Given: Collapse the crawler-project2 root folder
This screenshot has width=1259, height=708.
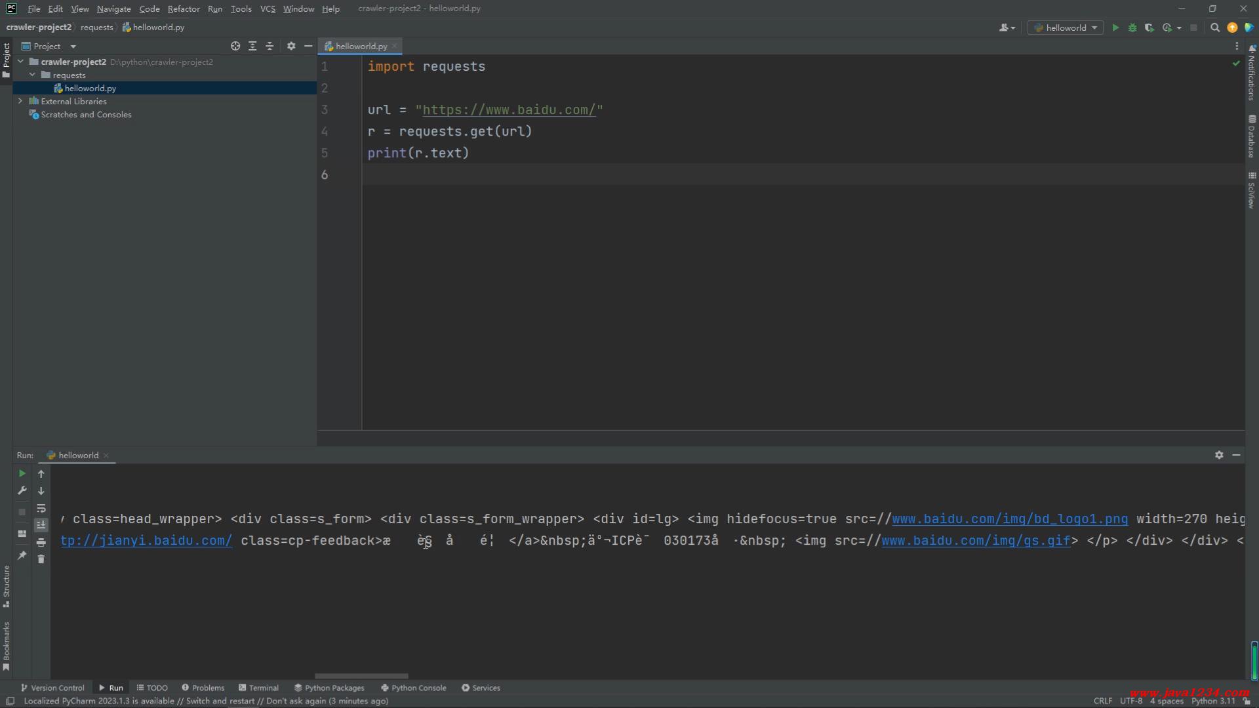Looking at the screenshot, I should click(20, 62).
